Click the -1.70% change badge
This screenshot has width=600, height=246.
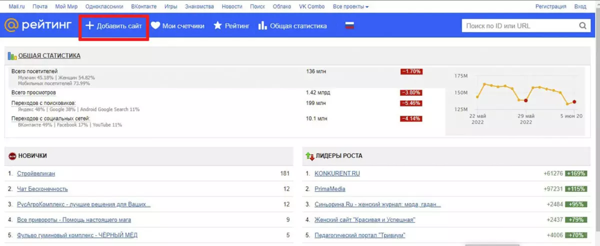(411, 71)
